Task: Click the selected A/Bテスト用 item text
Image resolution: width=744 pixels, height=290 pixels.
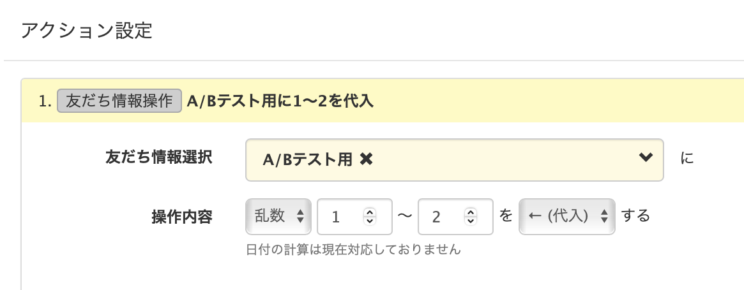Action: point(307,160)
